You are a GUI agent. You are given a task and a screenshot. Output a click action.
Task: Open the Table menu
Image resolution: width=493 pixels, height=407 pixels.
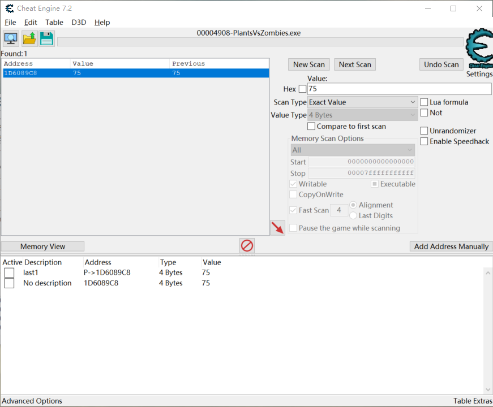(x=54, y=22)
